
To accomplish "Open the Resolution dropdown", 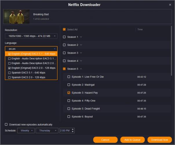I will (x=31, y=36).
